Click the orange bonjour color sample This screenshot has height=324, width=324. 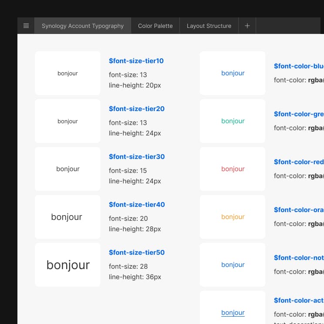(x=233, y=217)
